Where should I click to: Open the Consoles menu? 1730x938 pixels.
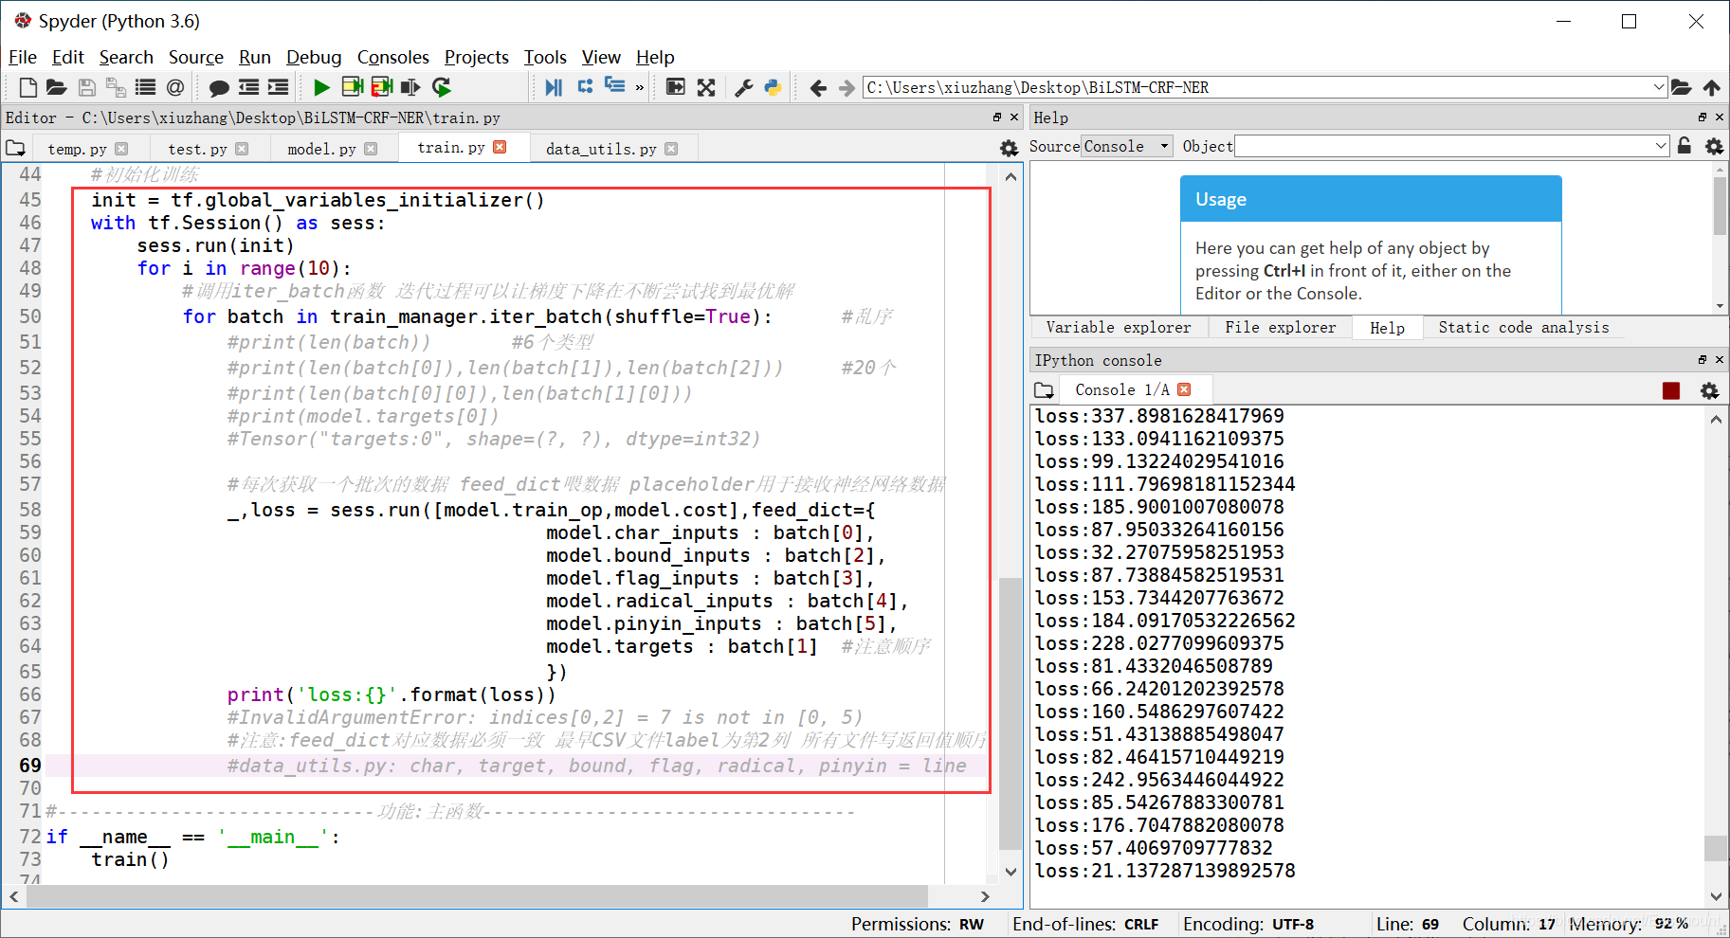(393, 57)
